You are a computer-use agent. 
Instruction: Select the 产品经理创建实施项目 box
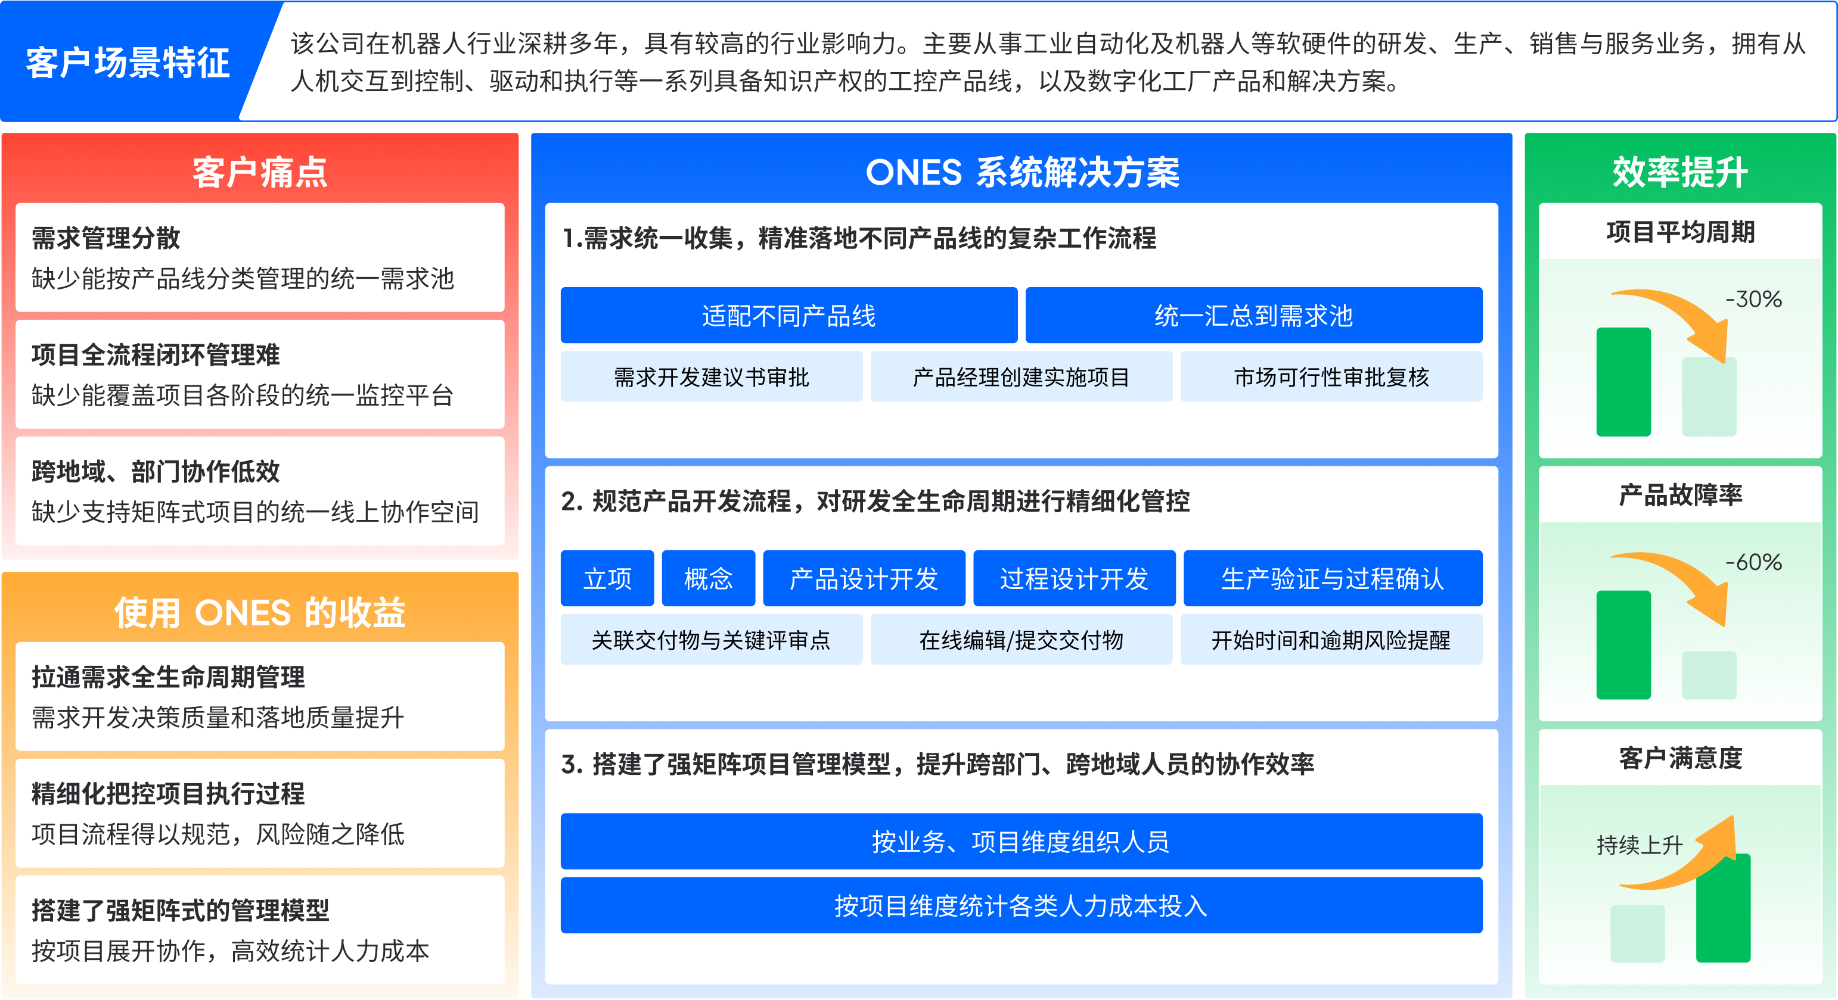pyautogui.click(x=1021, y=376)
